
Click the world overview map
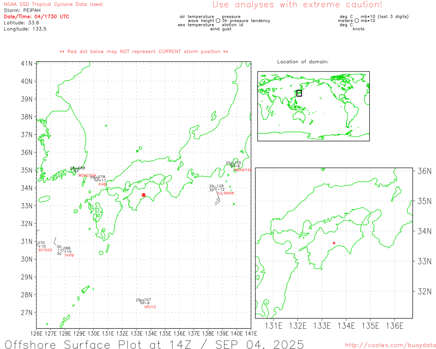click(313, 106)
